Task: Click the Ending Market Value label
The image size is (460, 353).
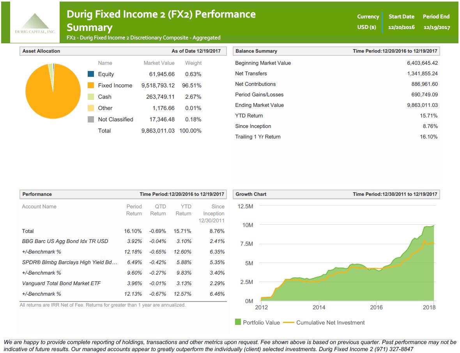Action: tap(259, 105)
